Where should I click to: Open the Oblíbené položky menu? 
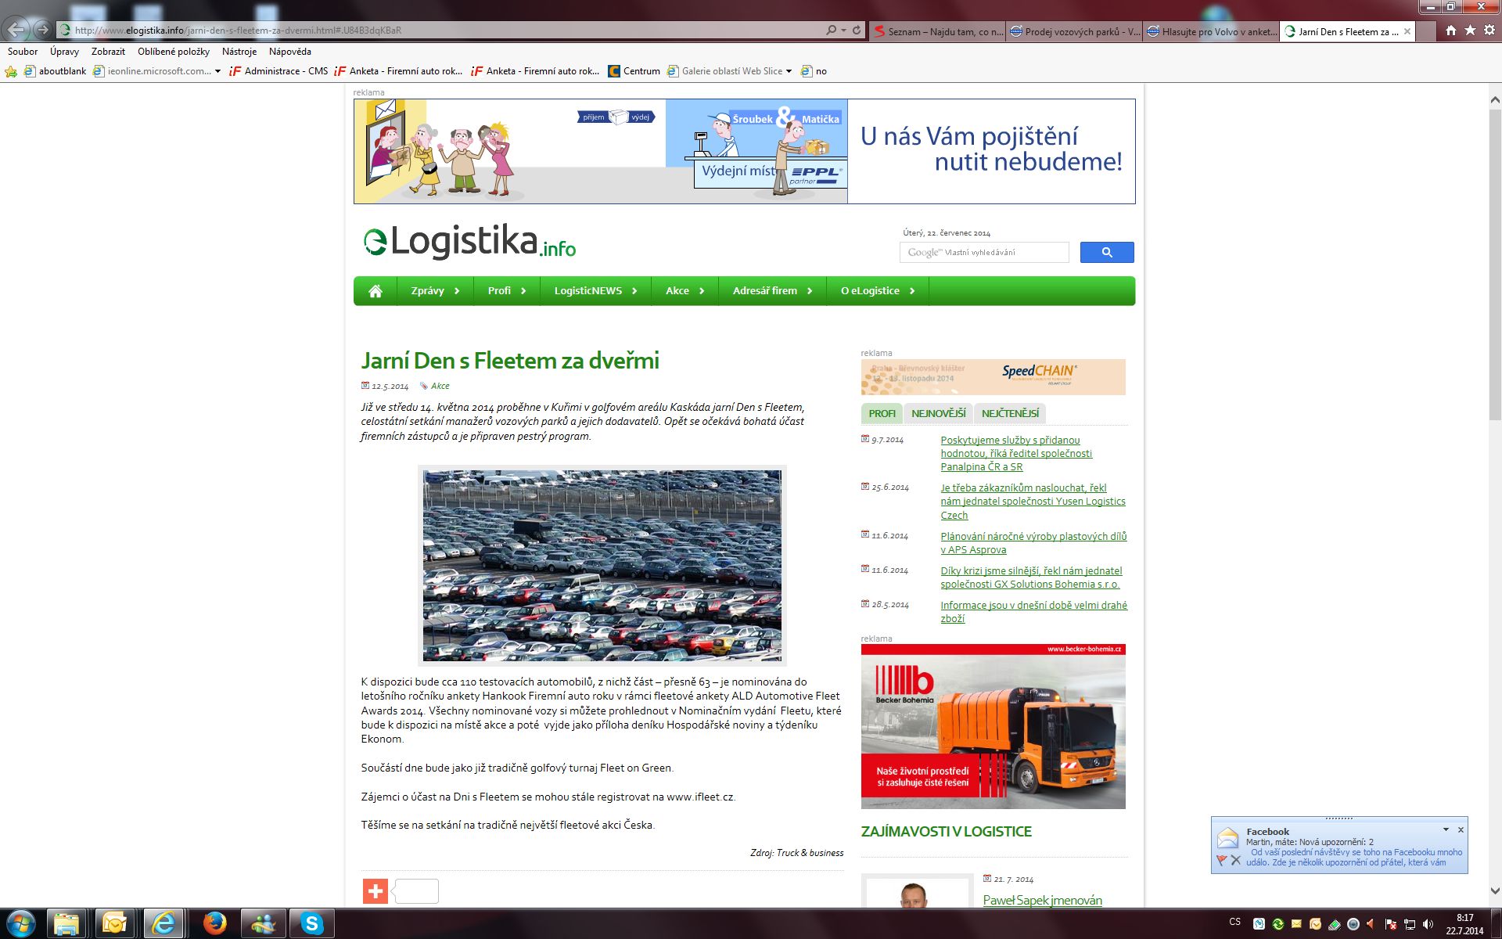174,52
